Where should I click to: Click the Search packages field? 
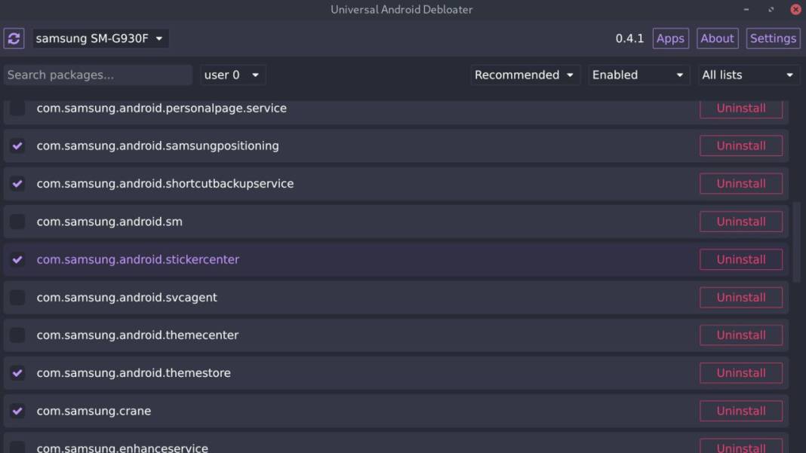click(x=97, y=75)
